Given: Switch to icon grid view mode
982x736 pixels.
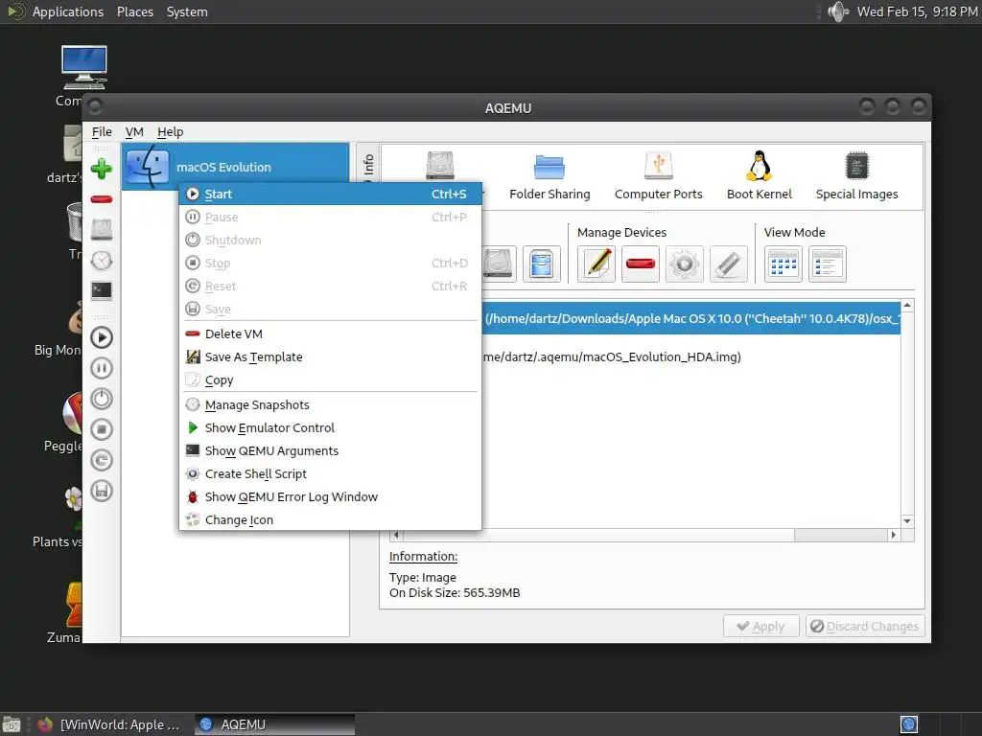Looking at the screenshot, I should (x=783, y=264).
